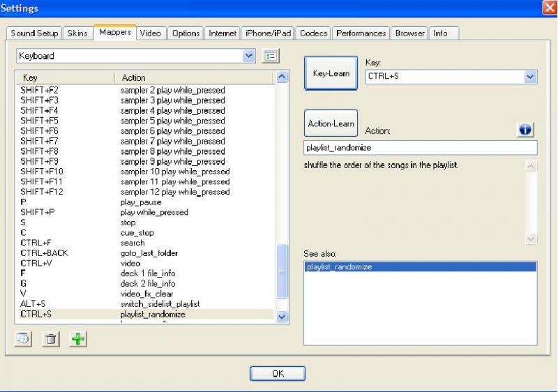Click the blue info icon next to Action
Screen dimensions: 558x392
point(525,130)
